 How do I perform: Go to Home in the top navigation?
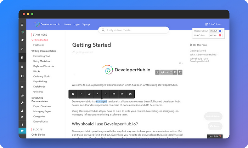pos(68,24)
